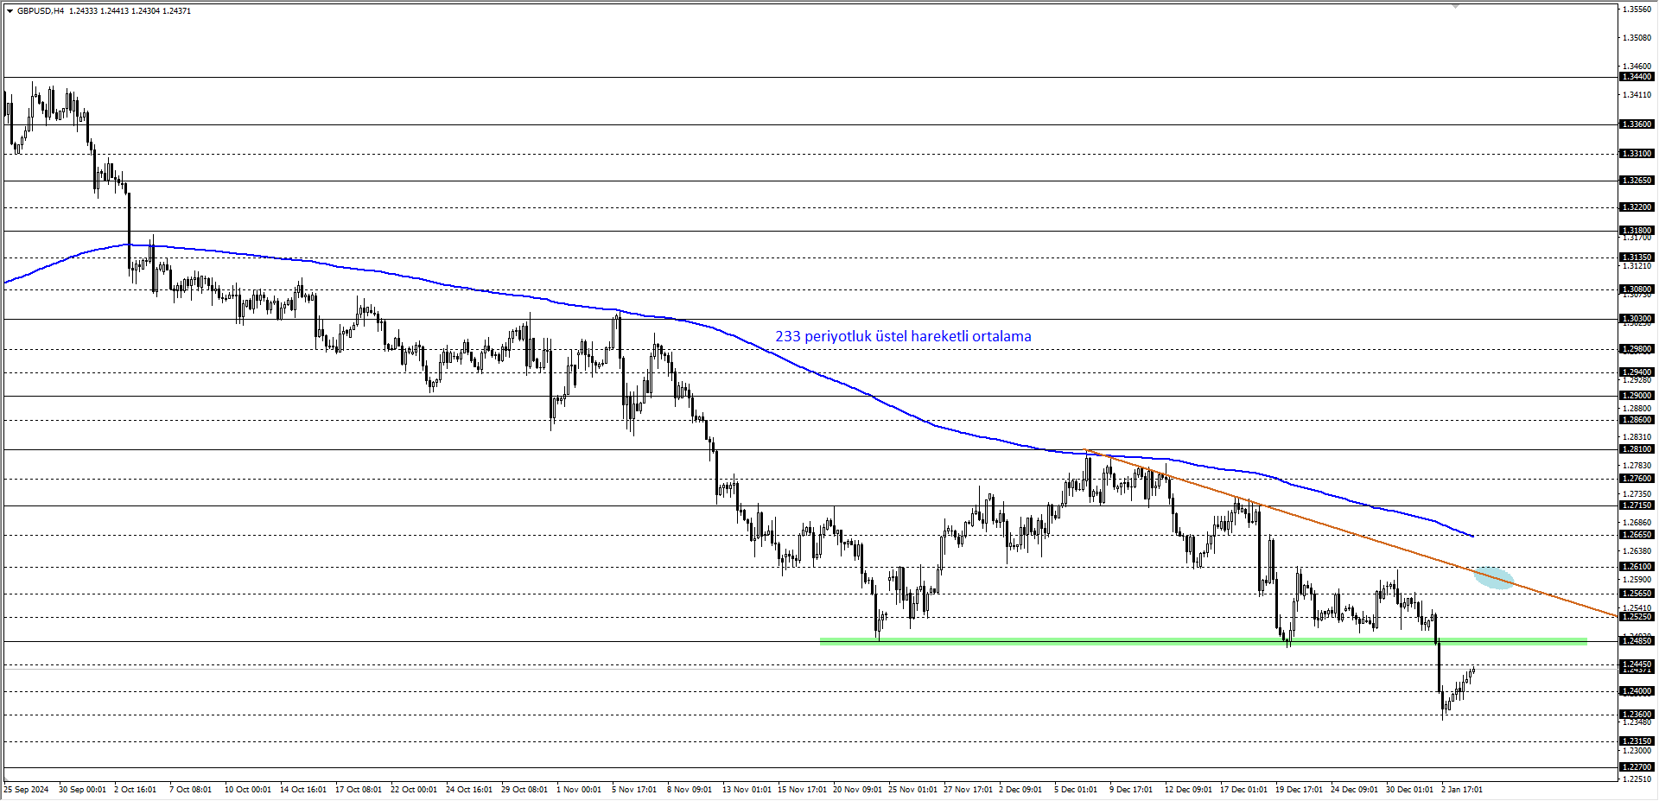Click the '14 Oct 16:01' time axis label
This screenshot has width=1659, height=801.
tap(303, 790)
